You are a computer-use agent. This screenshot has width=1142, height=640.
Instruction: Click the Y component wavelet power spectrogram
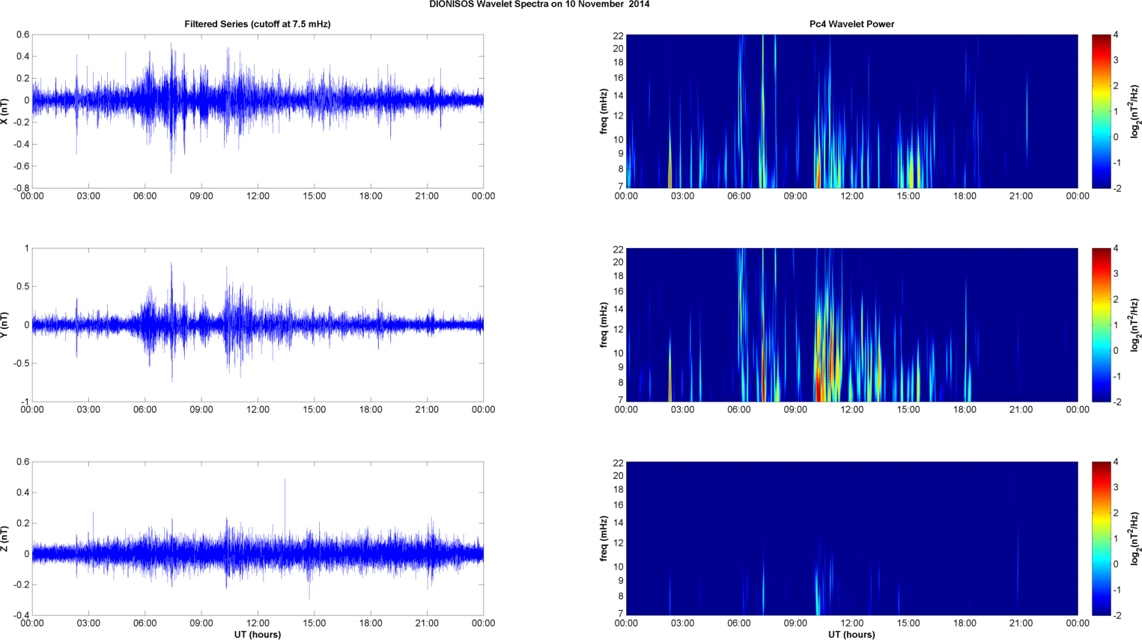tap(851, 324)
